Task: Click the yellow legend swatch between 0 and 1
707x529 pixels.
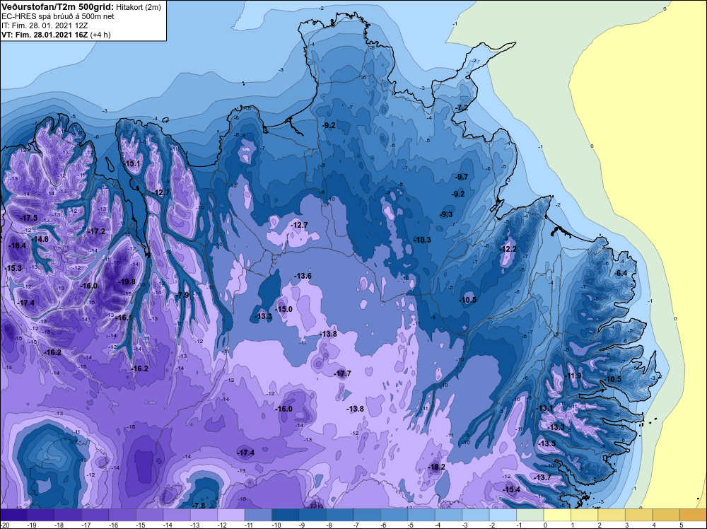Action: coord(557,515)
